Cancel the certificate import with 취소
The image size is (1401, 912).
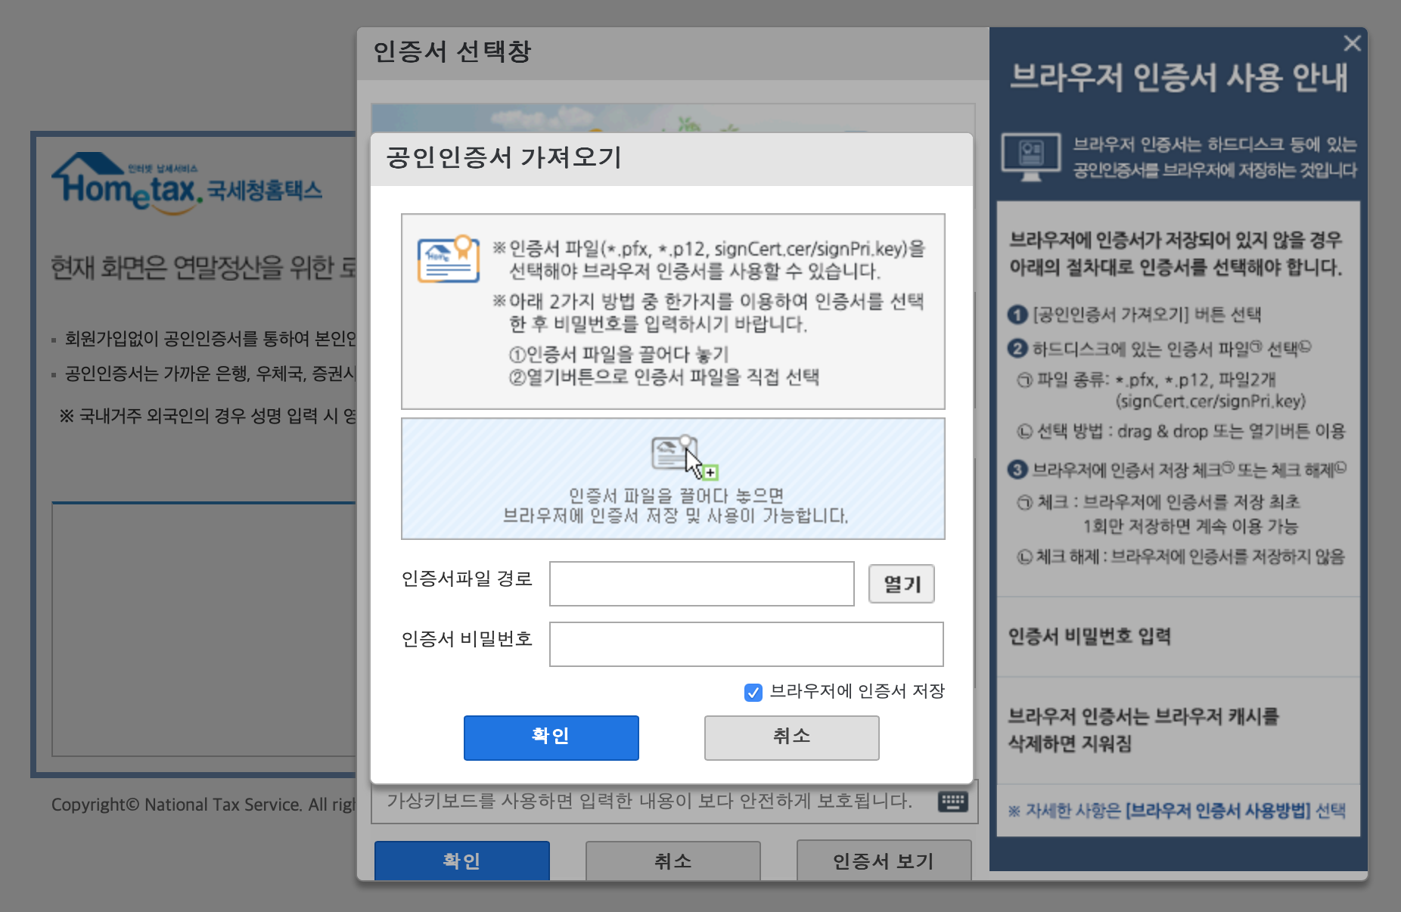[x=791, y=737]
